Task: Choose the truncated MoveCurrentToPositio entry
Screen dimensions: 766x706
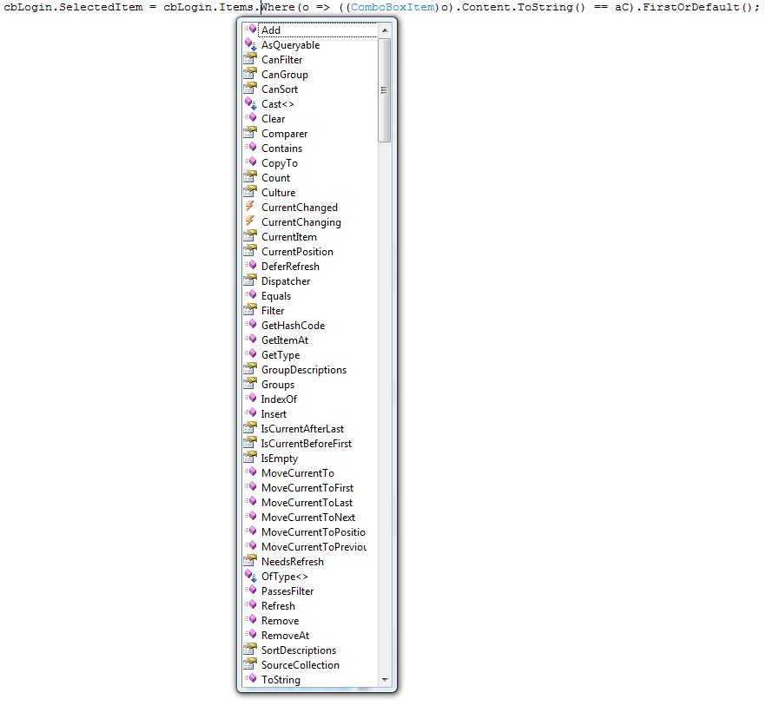Action: pyautogui.click(x=314, y=532)
